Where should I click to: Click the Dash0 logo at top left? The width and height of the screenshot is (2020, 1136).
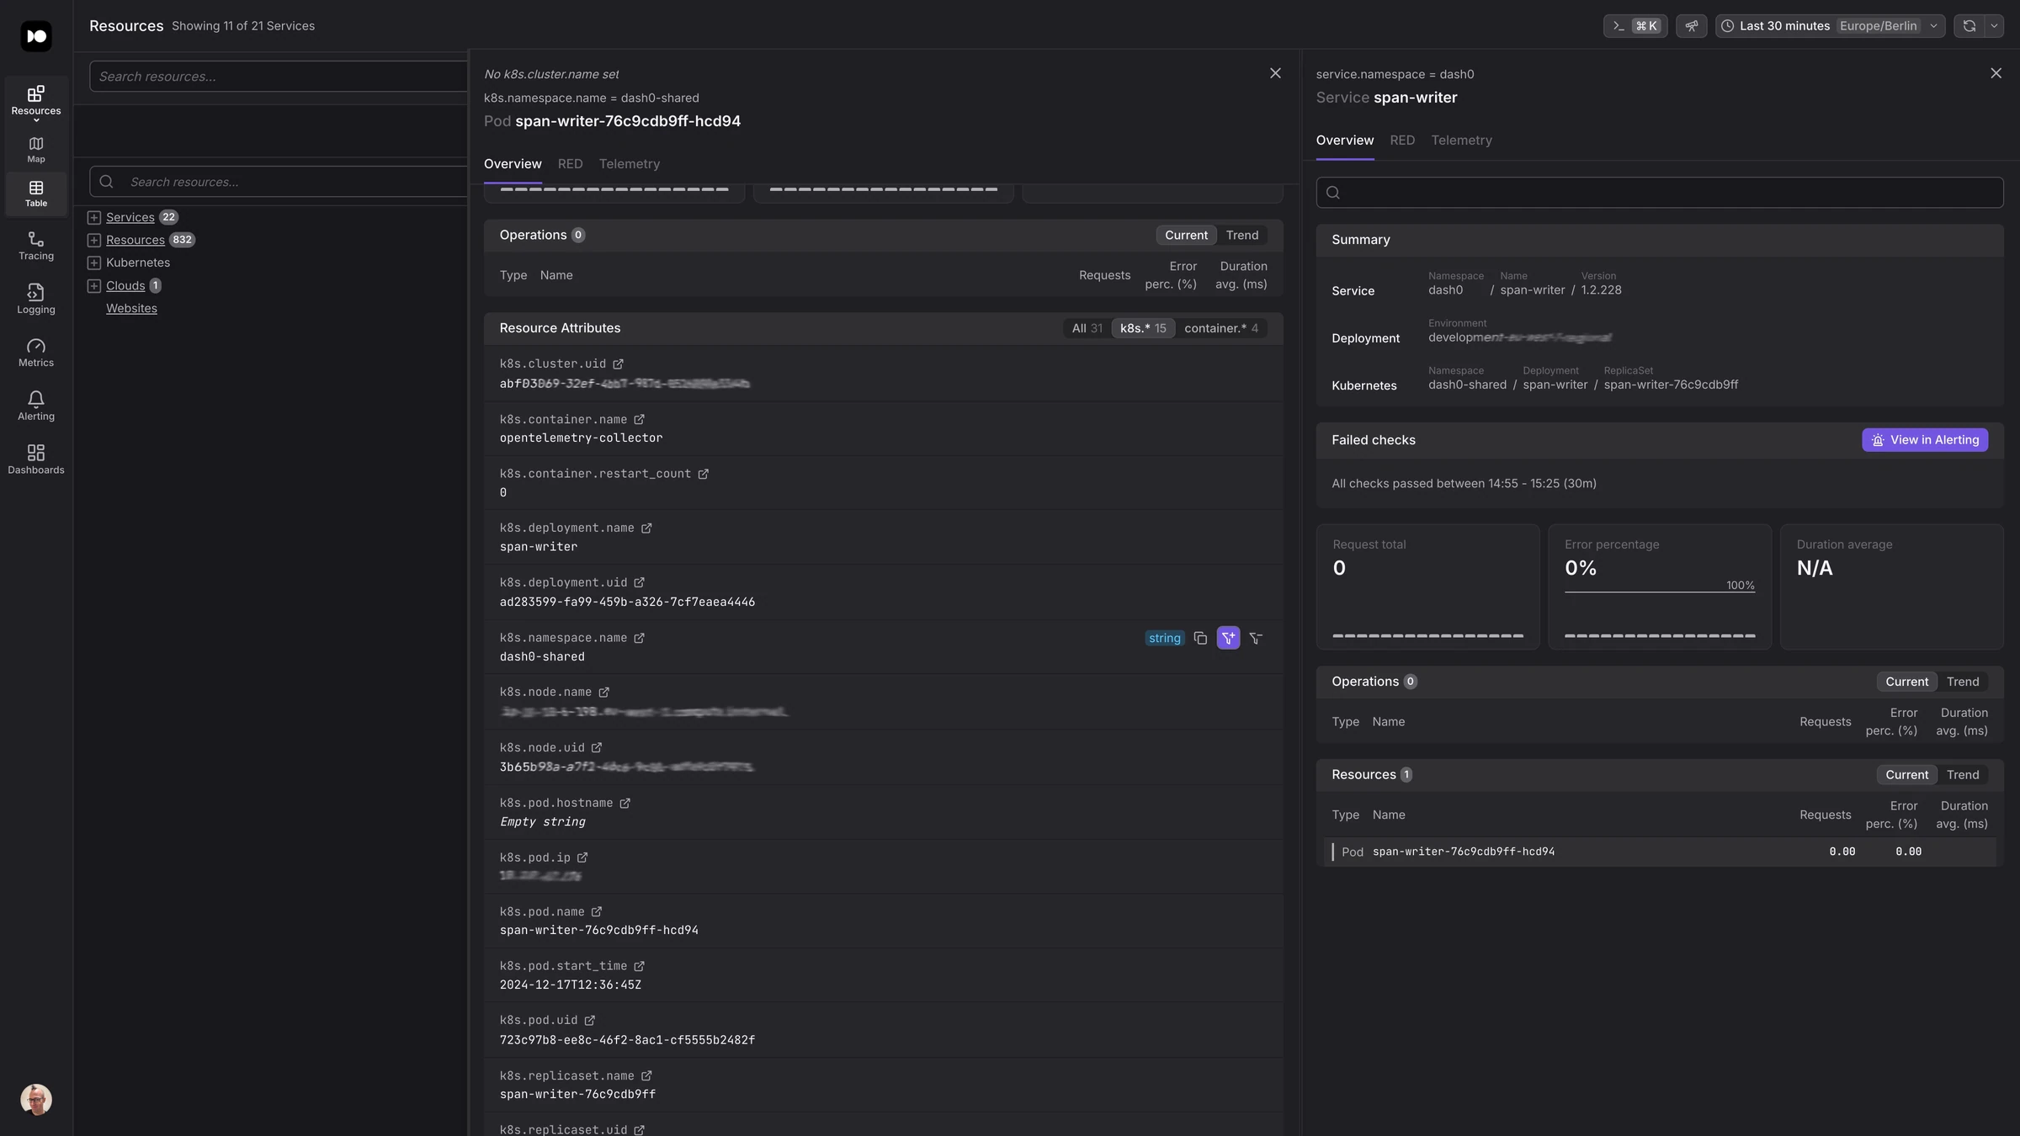[36, 36]
